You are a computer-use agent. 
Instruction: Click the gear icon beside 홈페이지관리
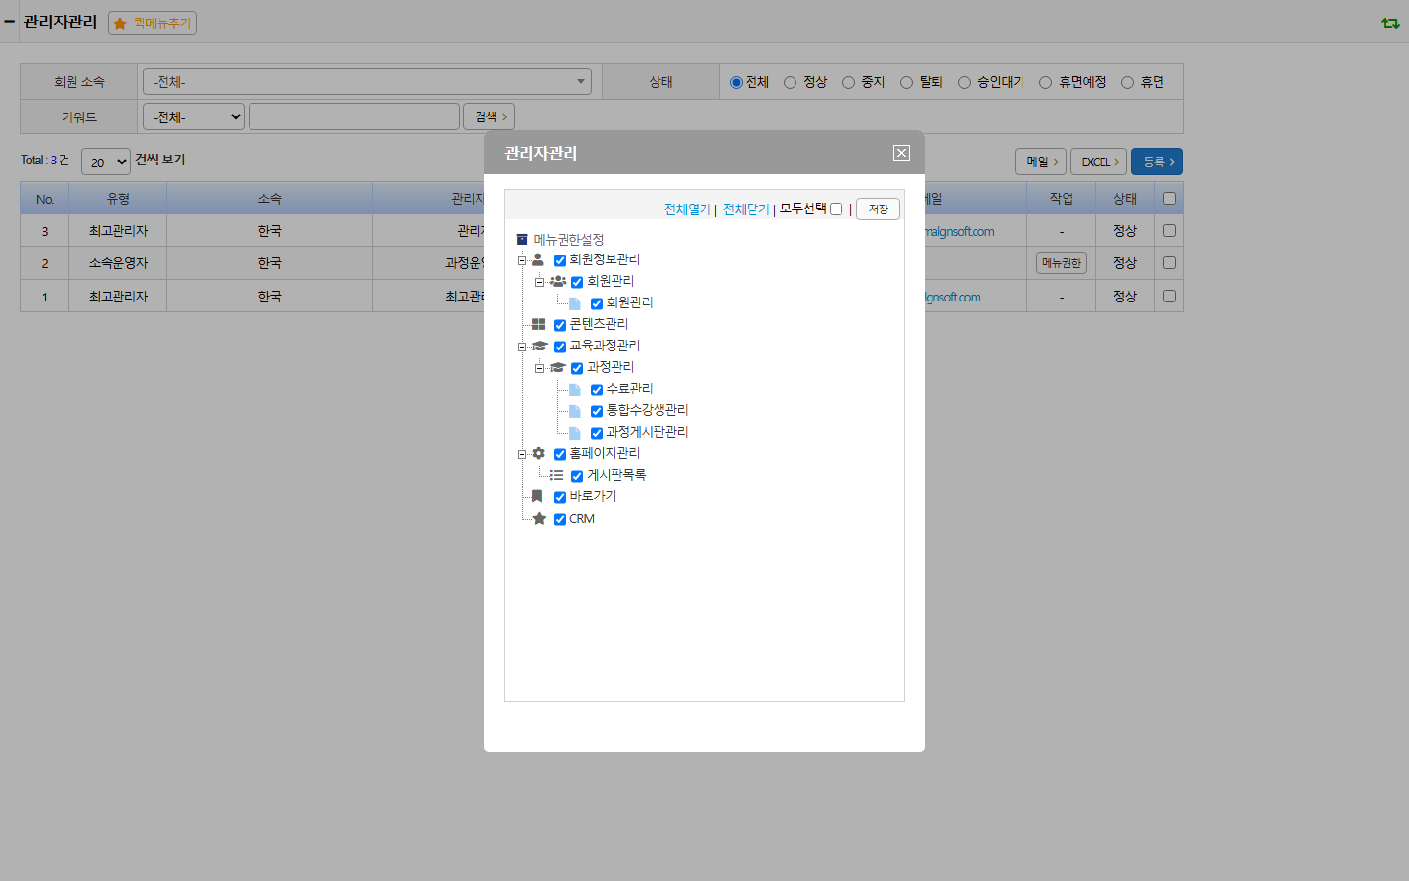[x=538, y=453]
